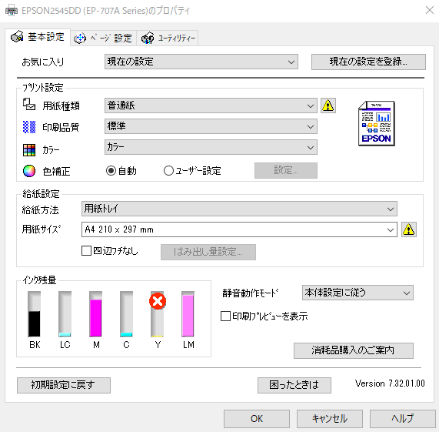Click the ヘルプ button
439x432 pixels.
pos(402,419)
